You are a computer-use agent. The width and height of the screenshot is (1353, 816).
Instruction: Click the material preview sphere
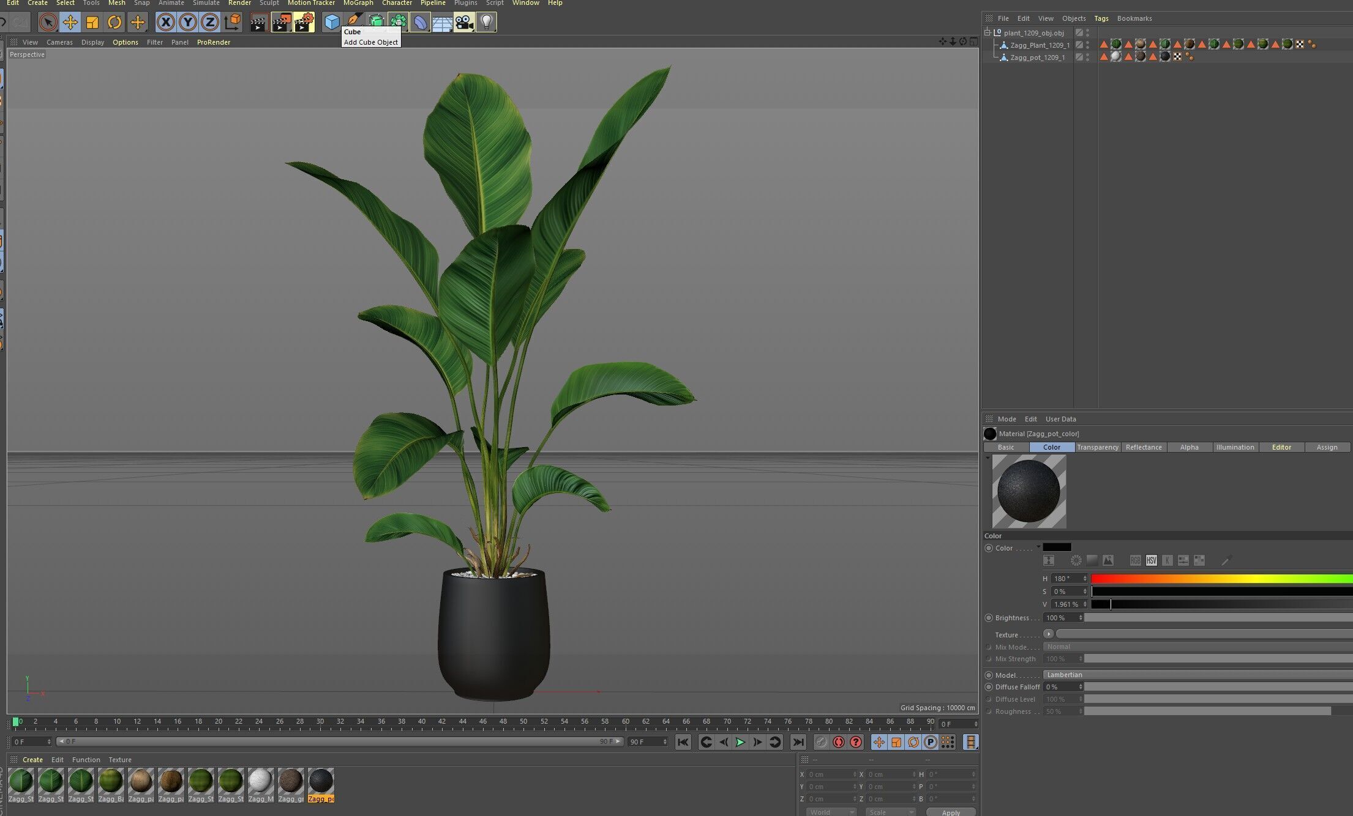click(x=1029, y=491)
